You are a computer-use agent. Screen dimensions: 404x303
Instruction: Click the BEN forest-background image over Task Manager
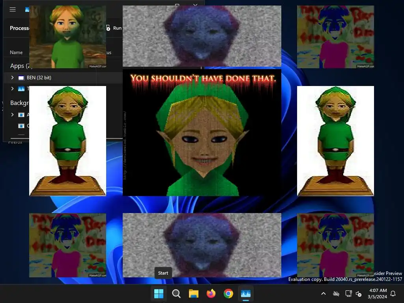(x=68, y=37)
